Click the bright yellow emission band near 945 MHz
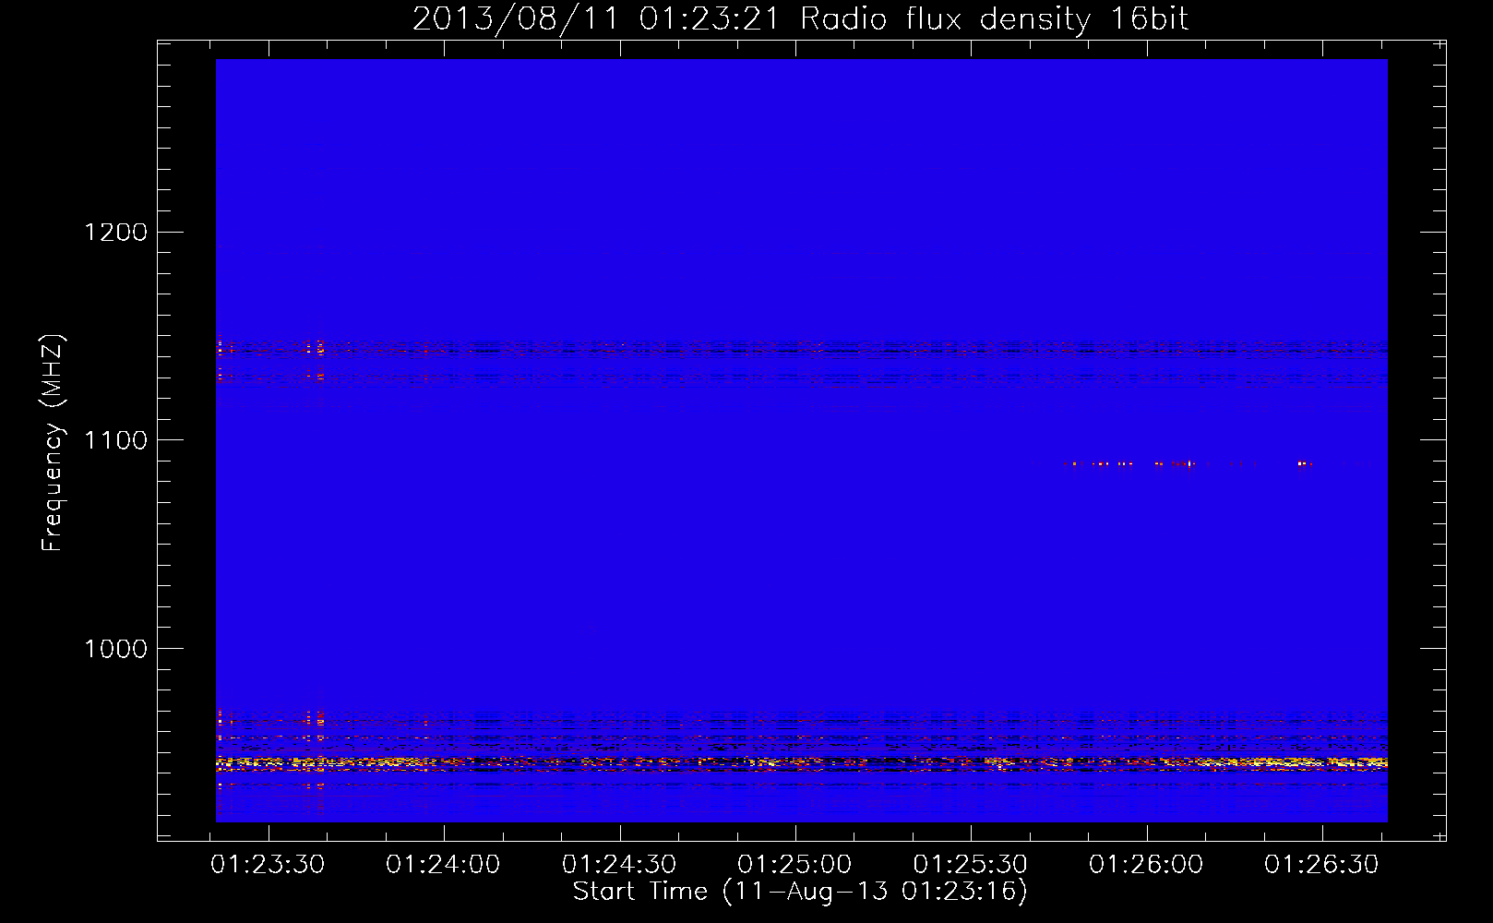This screenshot has height=923, width=1493. [x=801, y=763]
